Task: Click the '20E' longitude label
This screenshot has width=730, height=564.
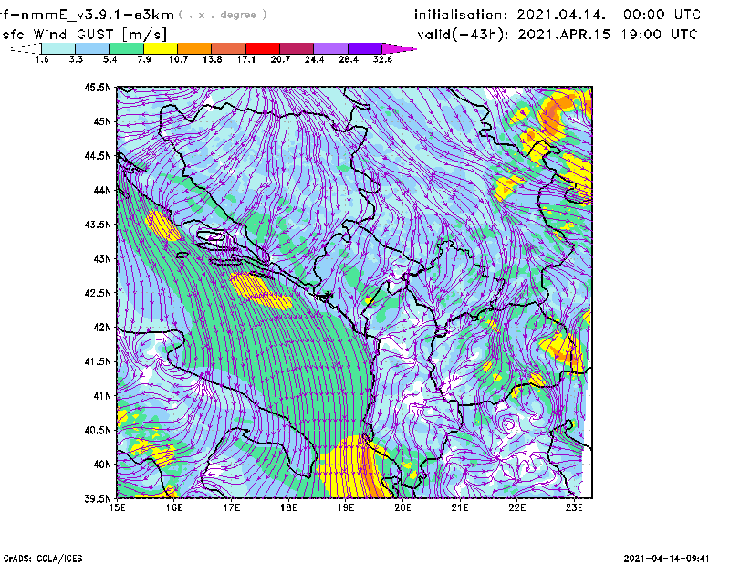Action: click(402, 507)
